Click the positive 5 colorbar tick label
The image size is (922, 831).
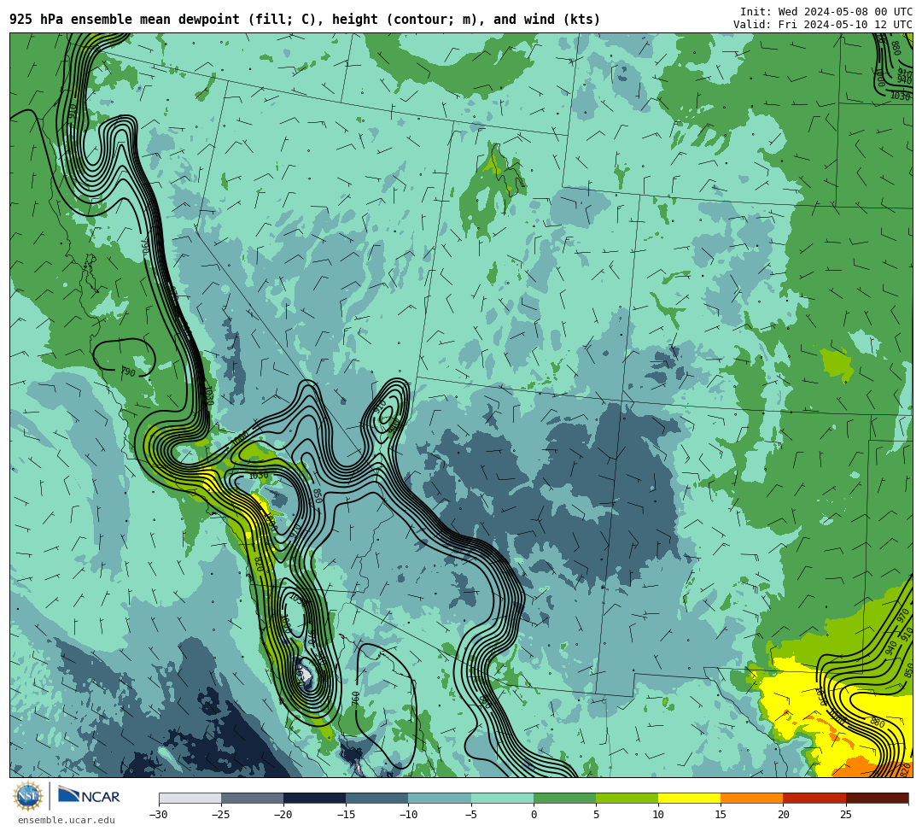point(596,815)
